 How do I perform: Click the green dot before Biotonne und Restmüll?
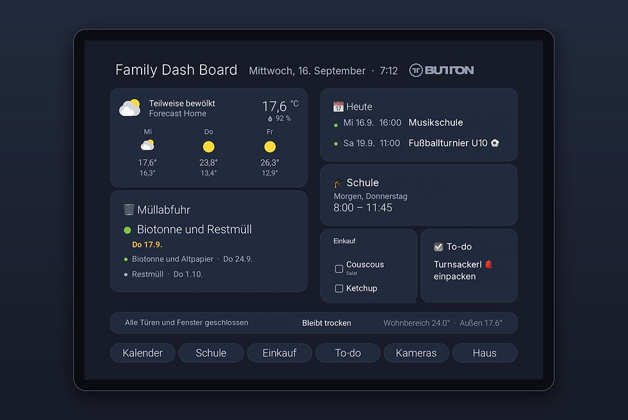(128, 230)
